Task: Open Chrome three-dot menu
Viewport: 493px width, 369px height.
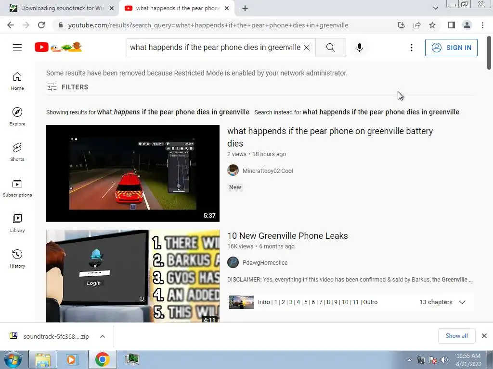Action: pos(482,25)
